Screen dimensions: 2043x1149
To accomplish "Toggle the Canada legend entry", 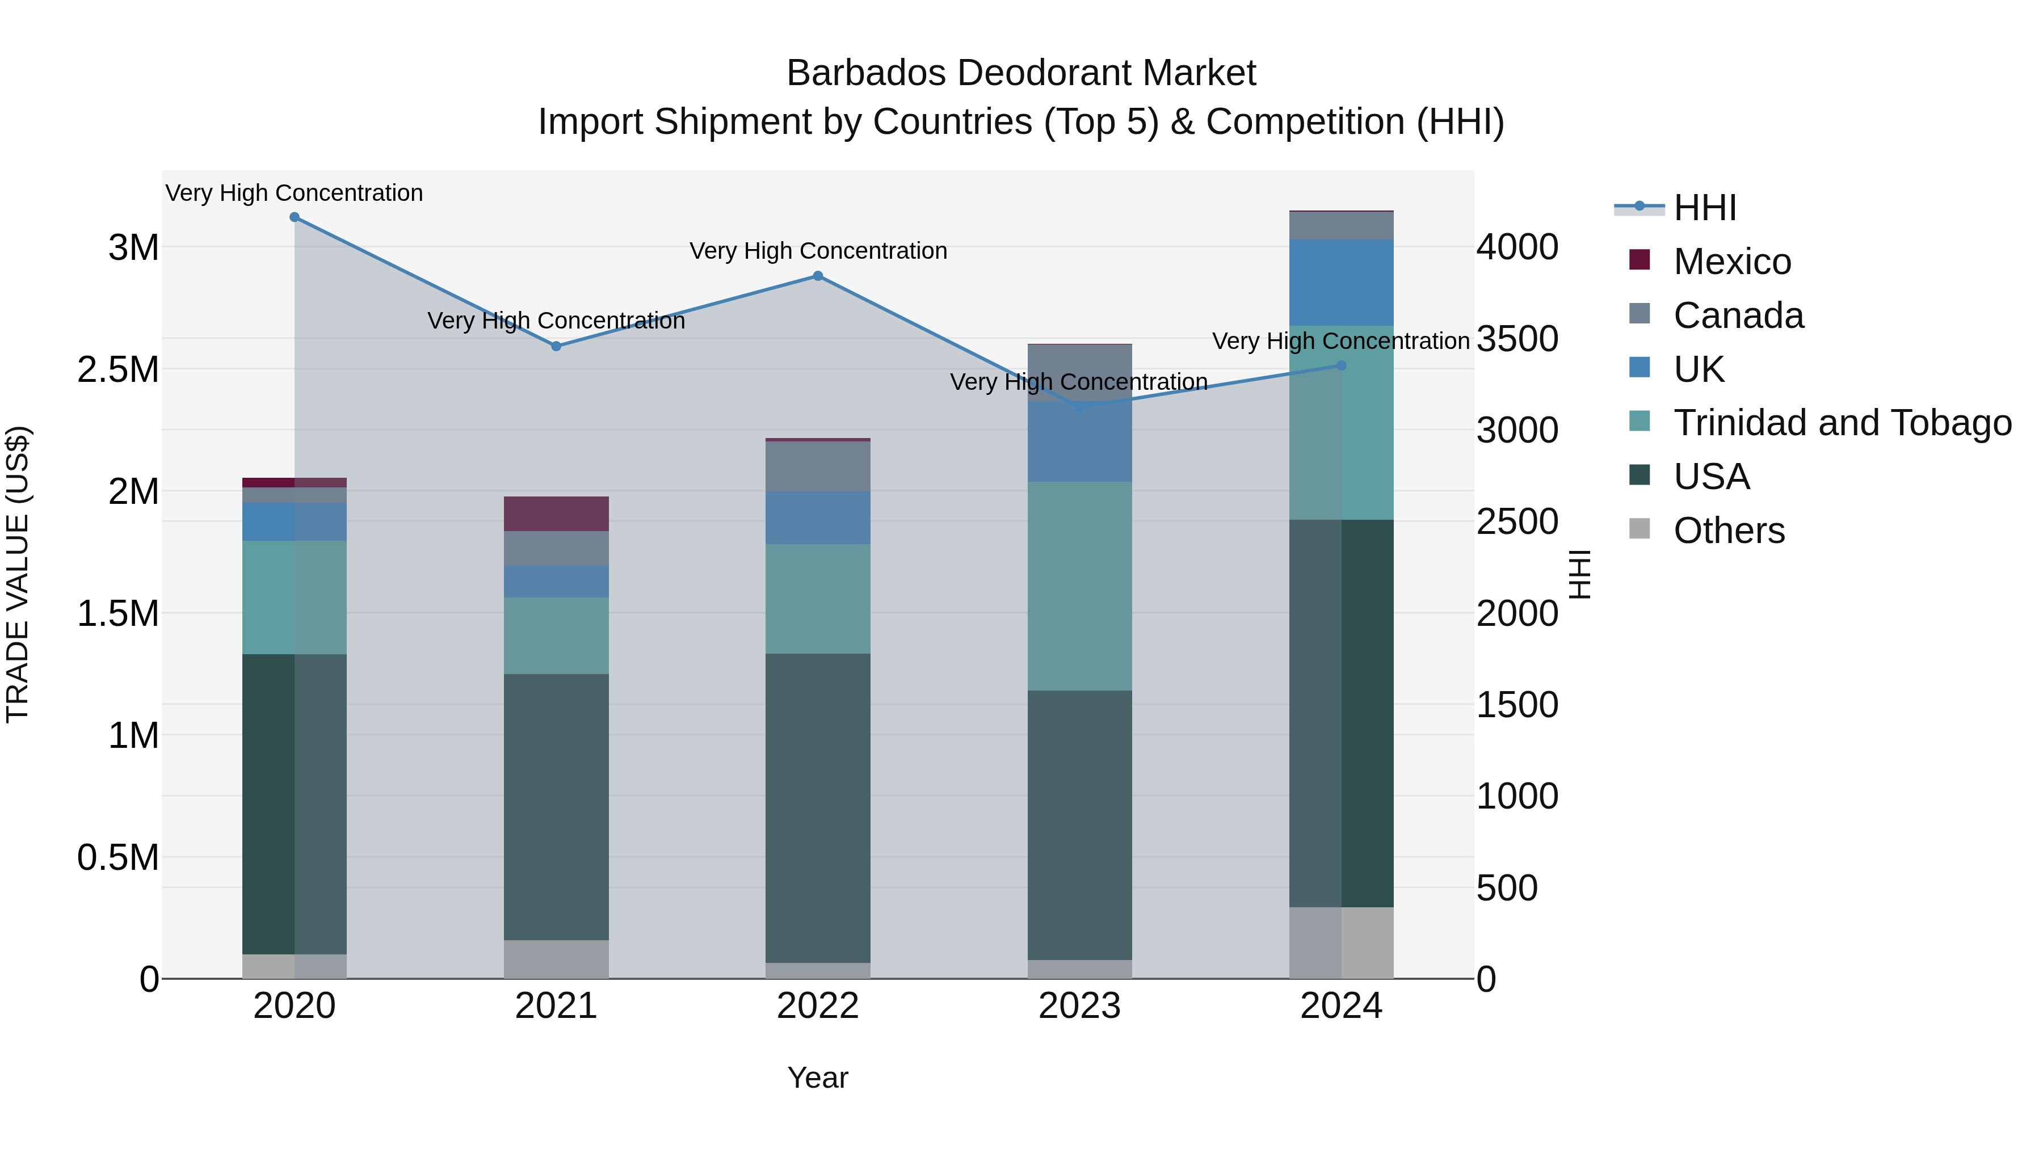I will 1716,315.
